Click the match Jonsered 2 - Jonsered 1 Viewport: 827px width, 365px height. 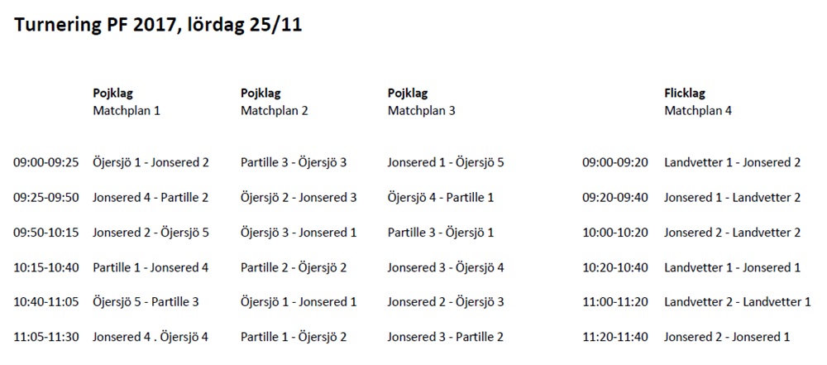[x=727, y=337]
